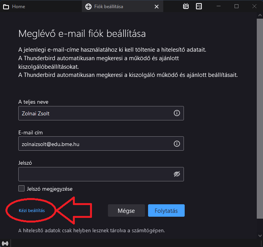Click the Kézi beállítás link
Image resolution: width=263 pixels, height=247 pixels.
pyautogui.click(x=32, y=210)
